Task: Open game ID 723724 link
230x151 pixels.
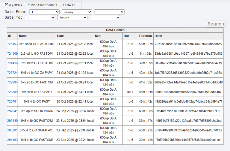Action: click(x=12, y=73)
